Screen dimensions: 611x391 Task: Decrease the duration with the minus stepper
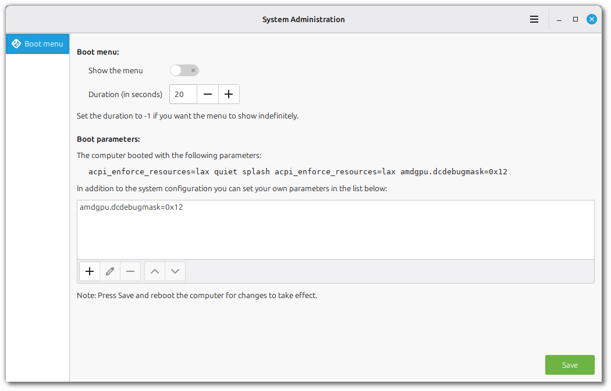pyautogui.click(x=208, y=94)
